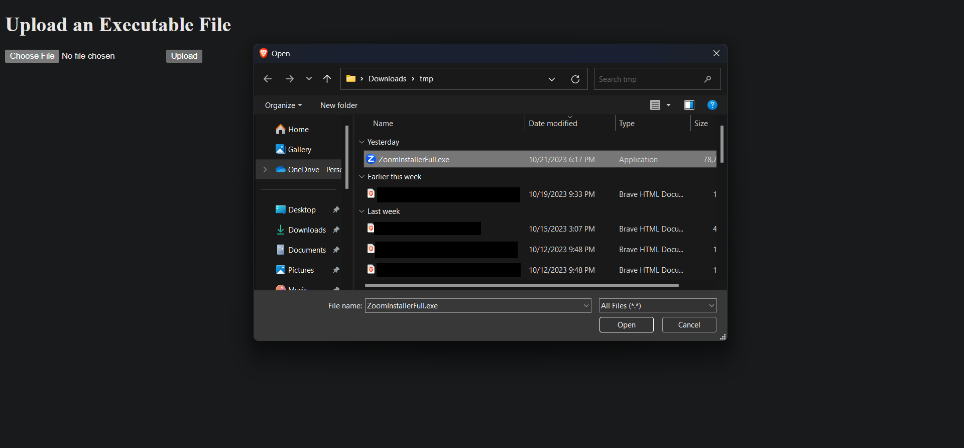Image resolution: width=964 pixels, height=448 pixels.
Task: Click the folder icon in address bar
Action: tap(351, 79)
